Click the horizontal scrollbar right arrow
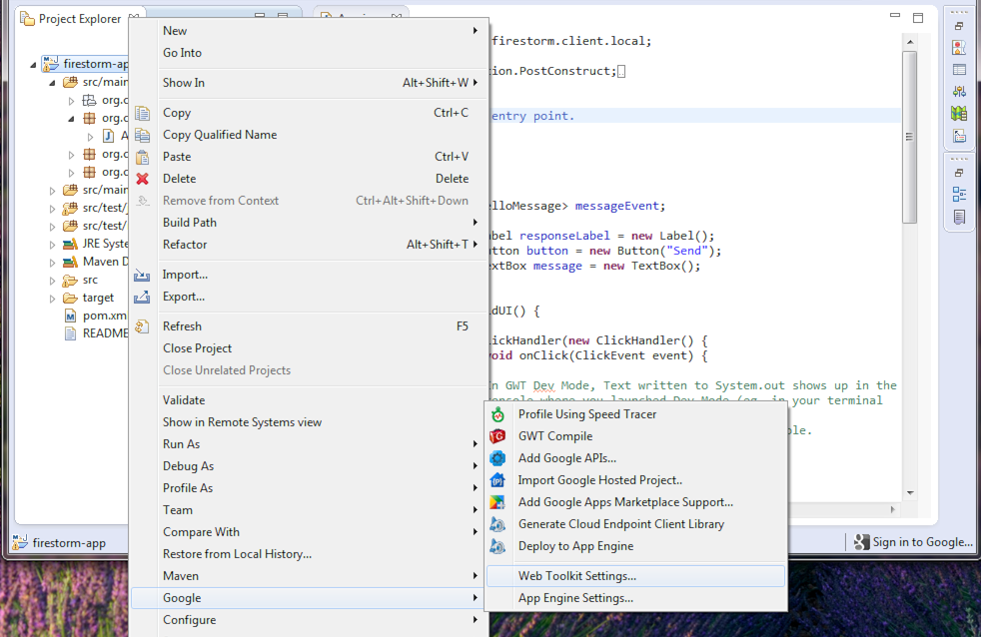 point(893,509)
